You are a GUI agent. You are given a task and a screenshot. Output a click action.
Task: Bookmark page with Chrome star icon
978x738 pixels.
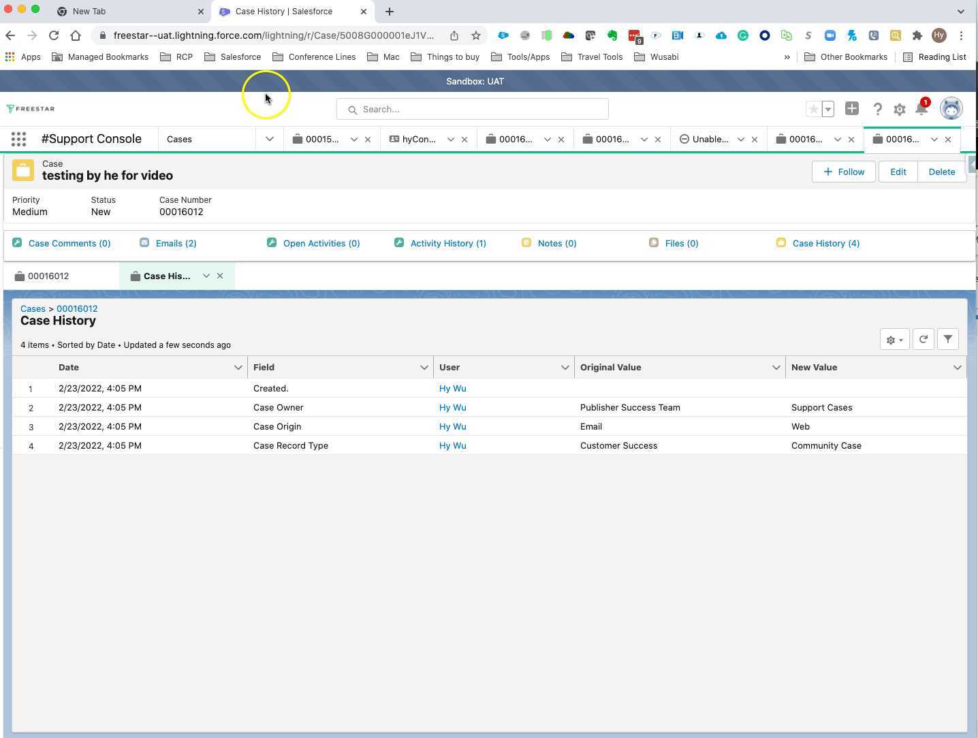(x=476, y=35)
